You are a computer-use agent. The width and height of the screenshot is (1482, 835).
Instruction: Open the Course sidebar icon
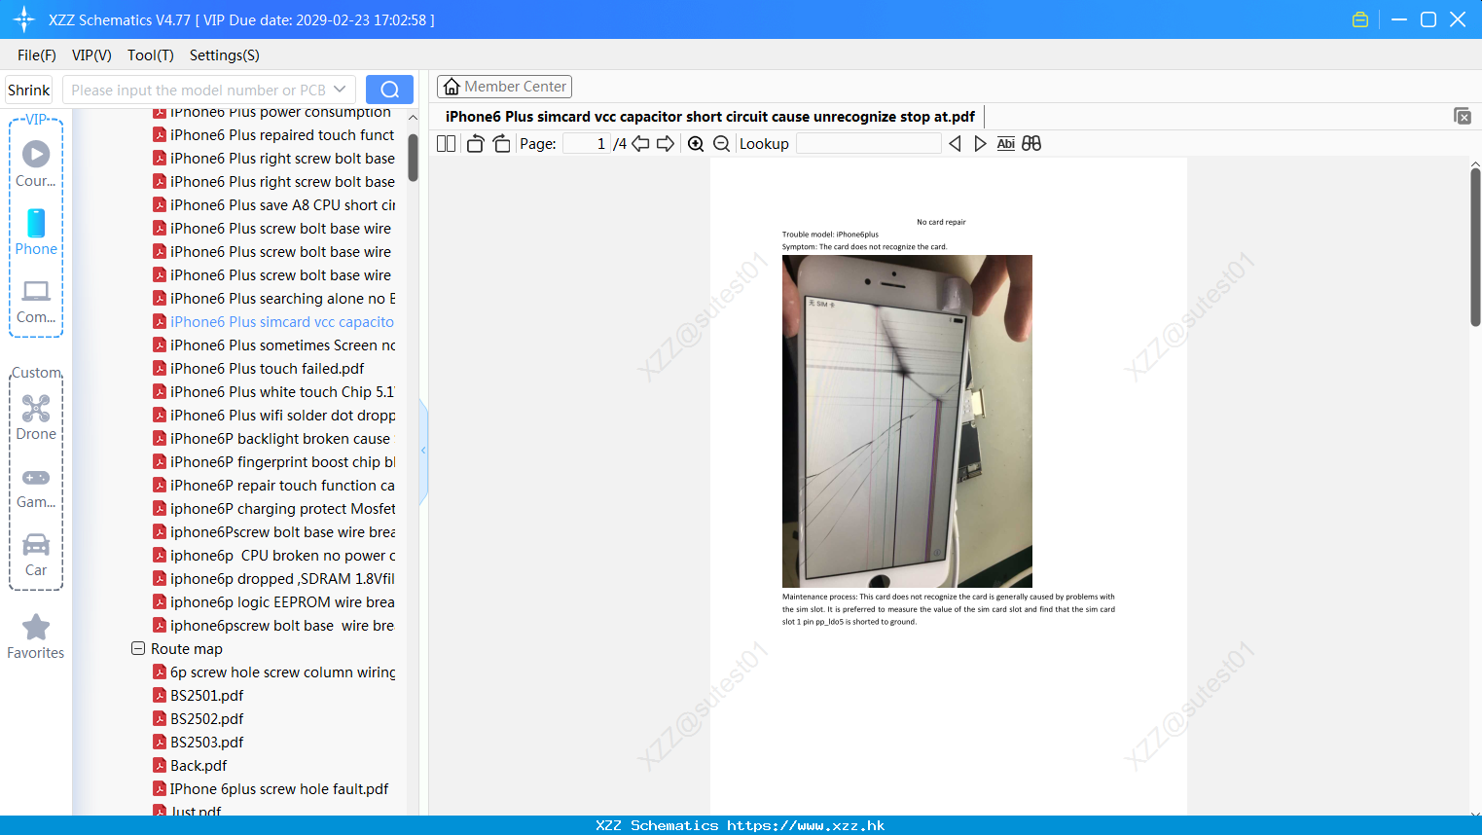pyautogui.click(x=36, y=163)
